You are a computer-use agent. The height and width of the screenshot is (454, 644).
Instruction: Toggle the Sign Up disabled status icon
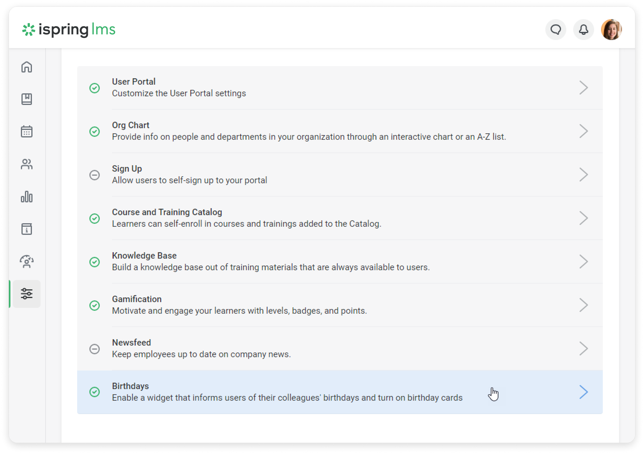point(95,175)
